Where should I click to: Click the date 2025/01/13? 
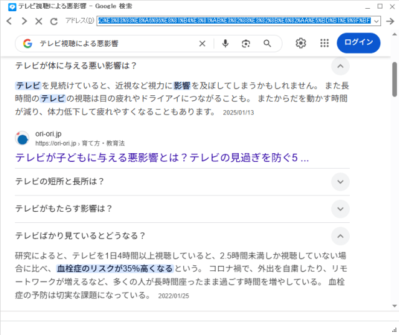pos(238,113)
